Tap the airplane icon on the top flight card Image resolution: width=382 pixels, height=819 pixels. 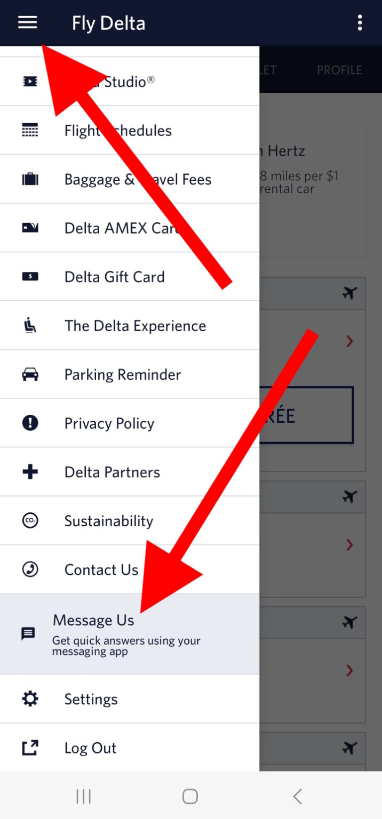349,293
